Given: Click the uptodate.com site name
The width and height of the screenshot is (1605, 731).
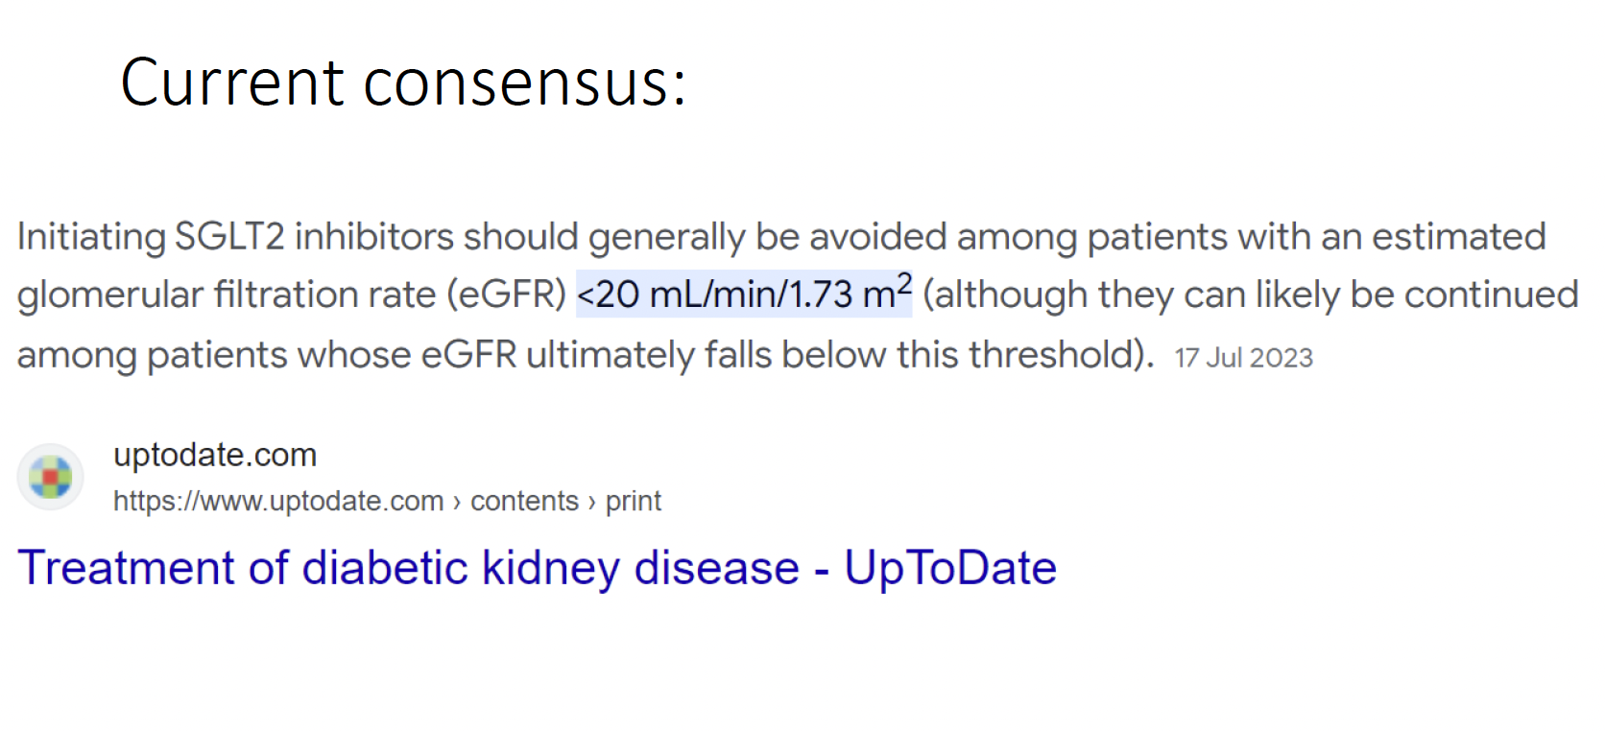Looking at the screenshot, I should [215, 455].
